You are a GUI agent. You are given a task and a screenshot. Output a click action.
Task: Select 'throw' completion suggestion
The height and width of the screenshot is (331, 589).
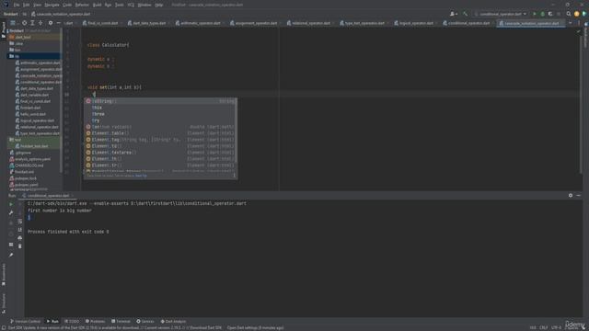[159, 114]
